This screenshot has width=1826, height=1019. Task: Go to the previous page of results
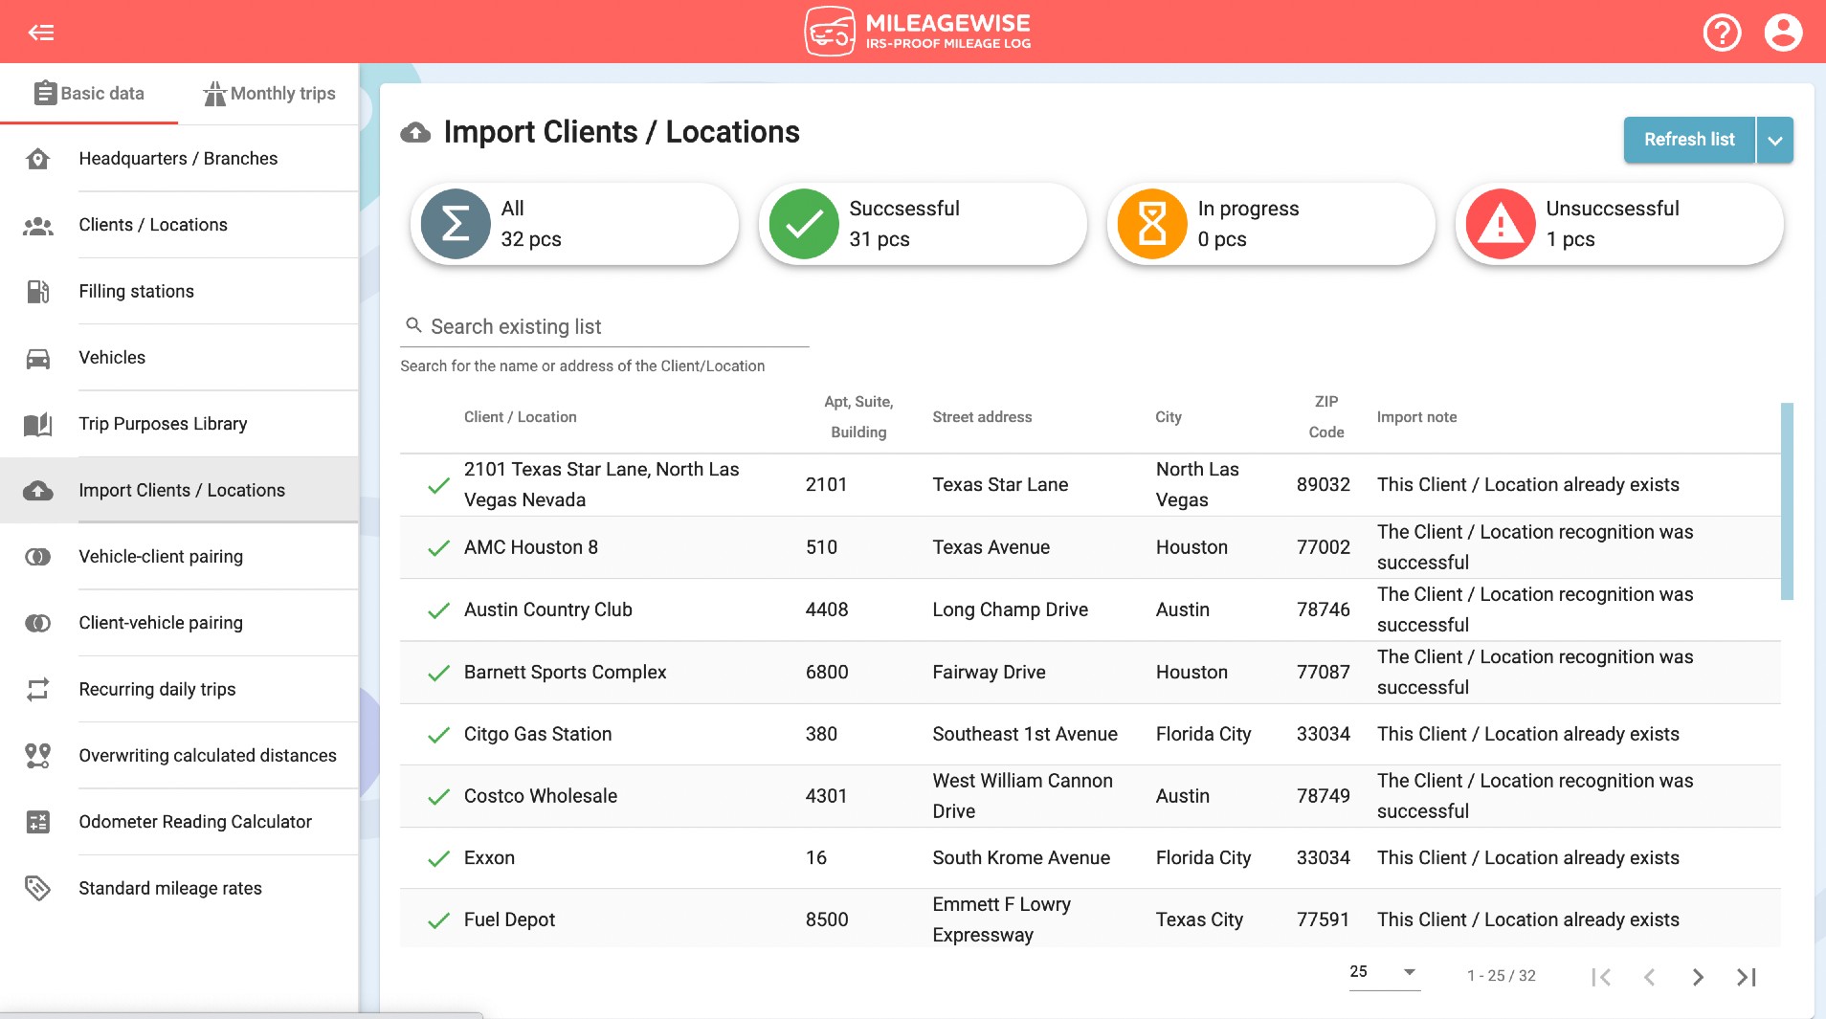1649,977
